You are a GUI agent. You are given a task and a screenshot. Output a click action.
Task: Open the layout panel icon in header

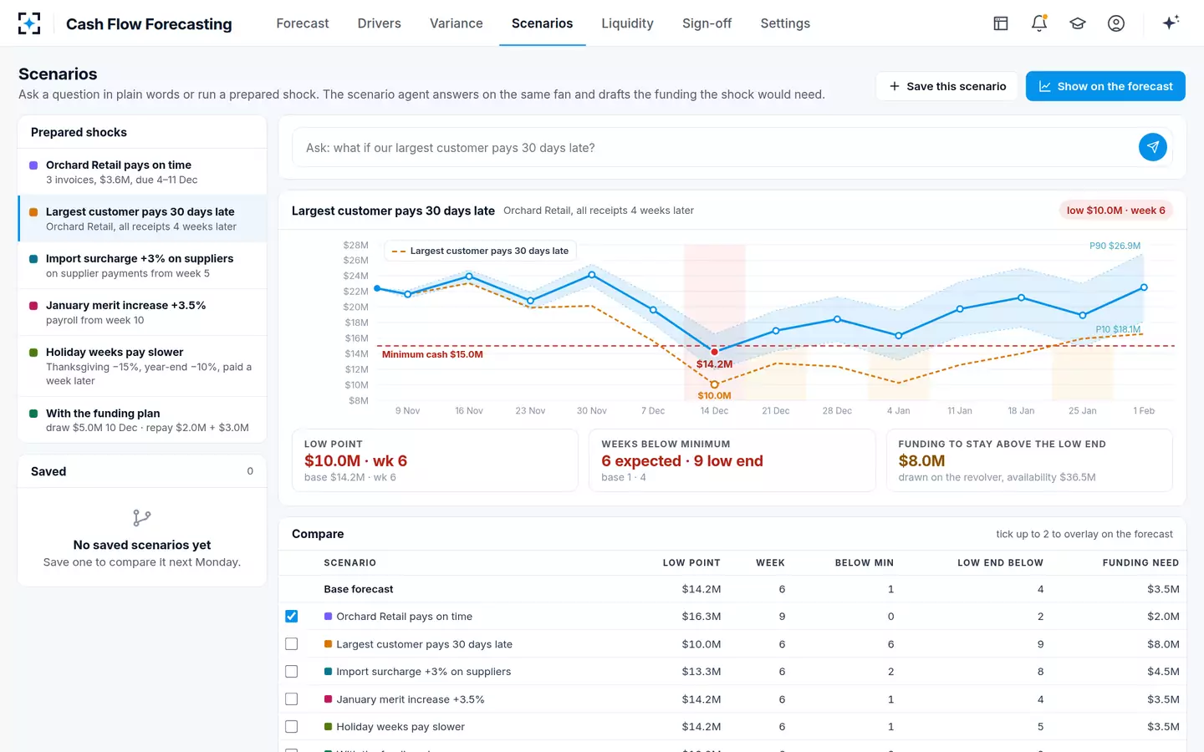pyautogui.click(x=1001, y=23)
